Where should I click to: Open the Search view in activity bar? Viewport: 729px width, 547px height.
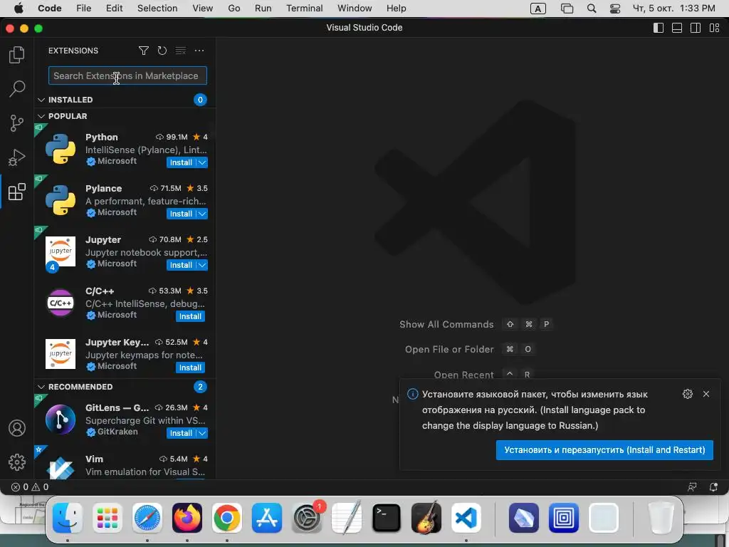point(17,88)
